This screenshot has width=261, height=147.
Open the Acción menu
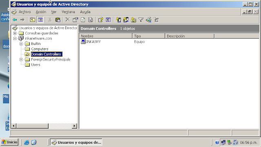41,12
